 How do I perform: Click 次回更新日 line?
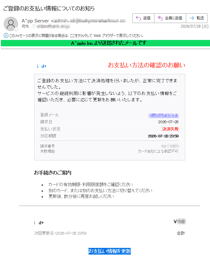pyautogui.click(x=60, y=233)
